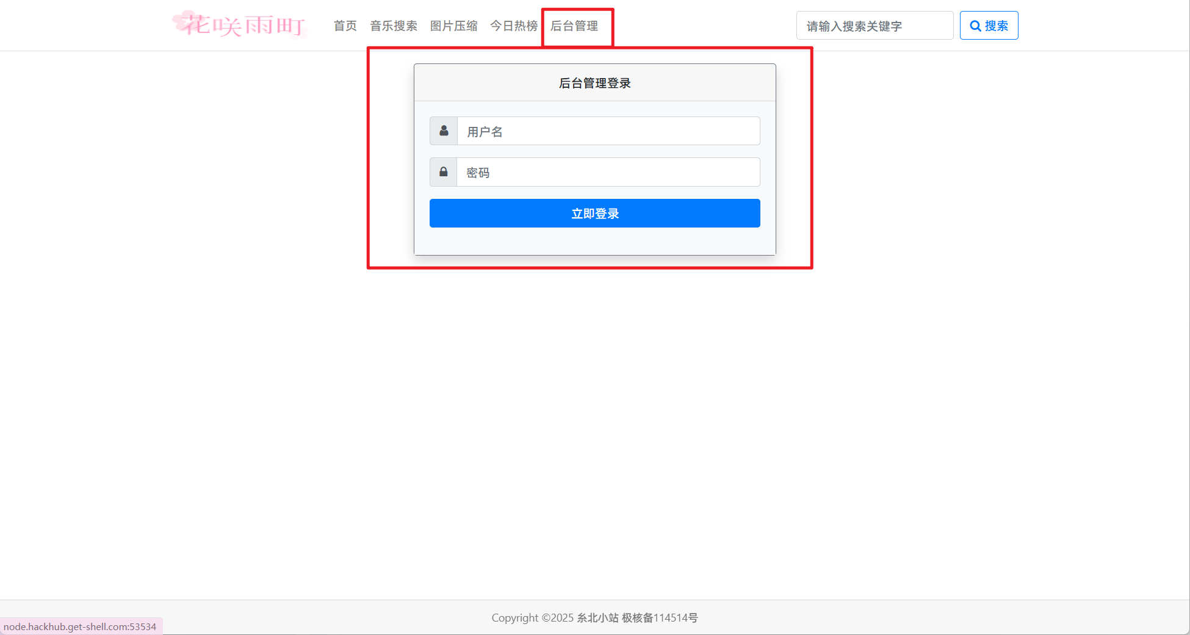Open the 今日热榜 page

pos(514,26)
